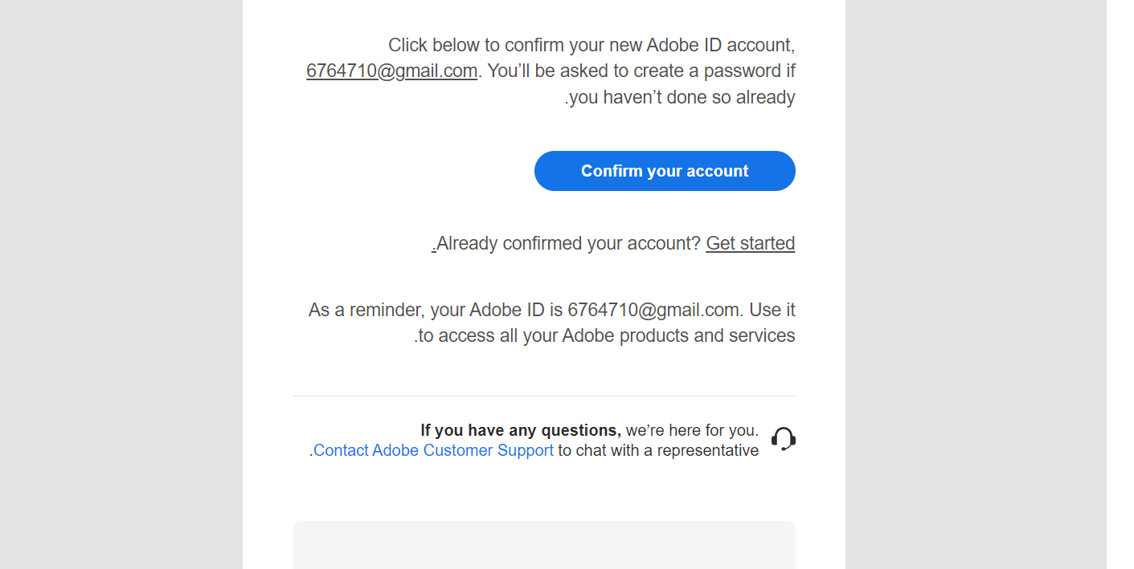
Task: Click the 'You'll be asked to create a password' text
Action: coord(641,71)
